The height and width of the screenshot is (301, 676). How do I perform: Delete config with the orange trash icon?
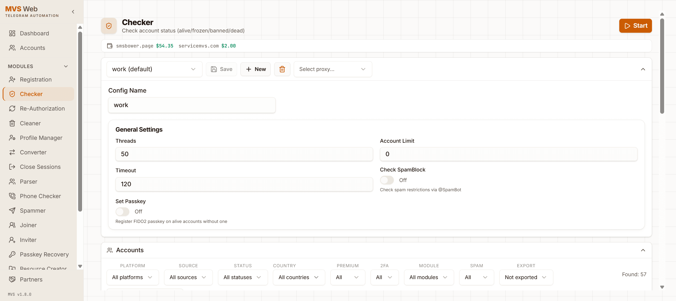coord(282,69)
